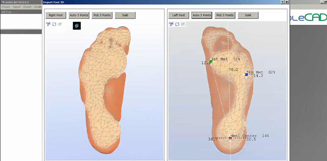The width and height of the screenshot is (327, 161).
Task: Click rotate arrows icon in left foot panel
Action: 177,24
